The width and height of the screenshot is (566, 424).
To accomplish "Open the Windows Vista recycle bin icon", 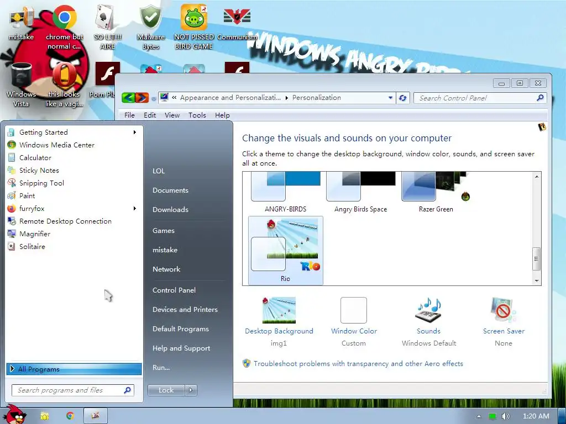I will click(21, 84).
